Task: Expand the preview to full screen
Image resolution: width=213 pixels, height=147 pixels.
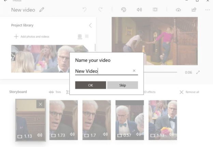Action: pyautogui.click(x=198, y=72)
